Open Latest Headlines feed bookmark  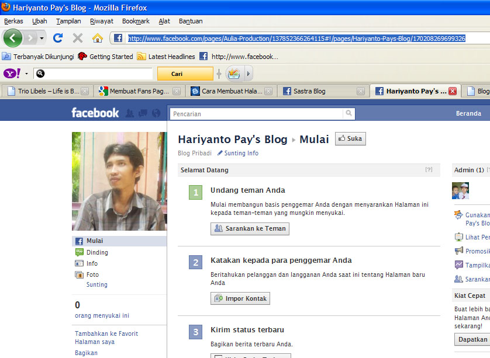point(166,57)
